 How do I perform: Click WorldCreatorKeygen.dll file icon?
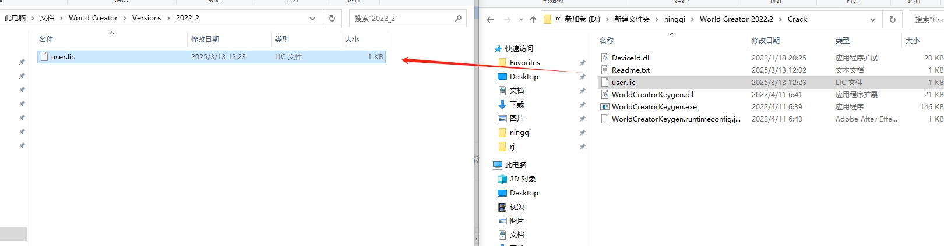[605, 95]
